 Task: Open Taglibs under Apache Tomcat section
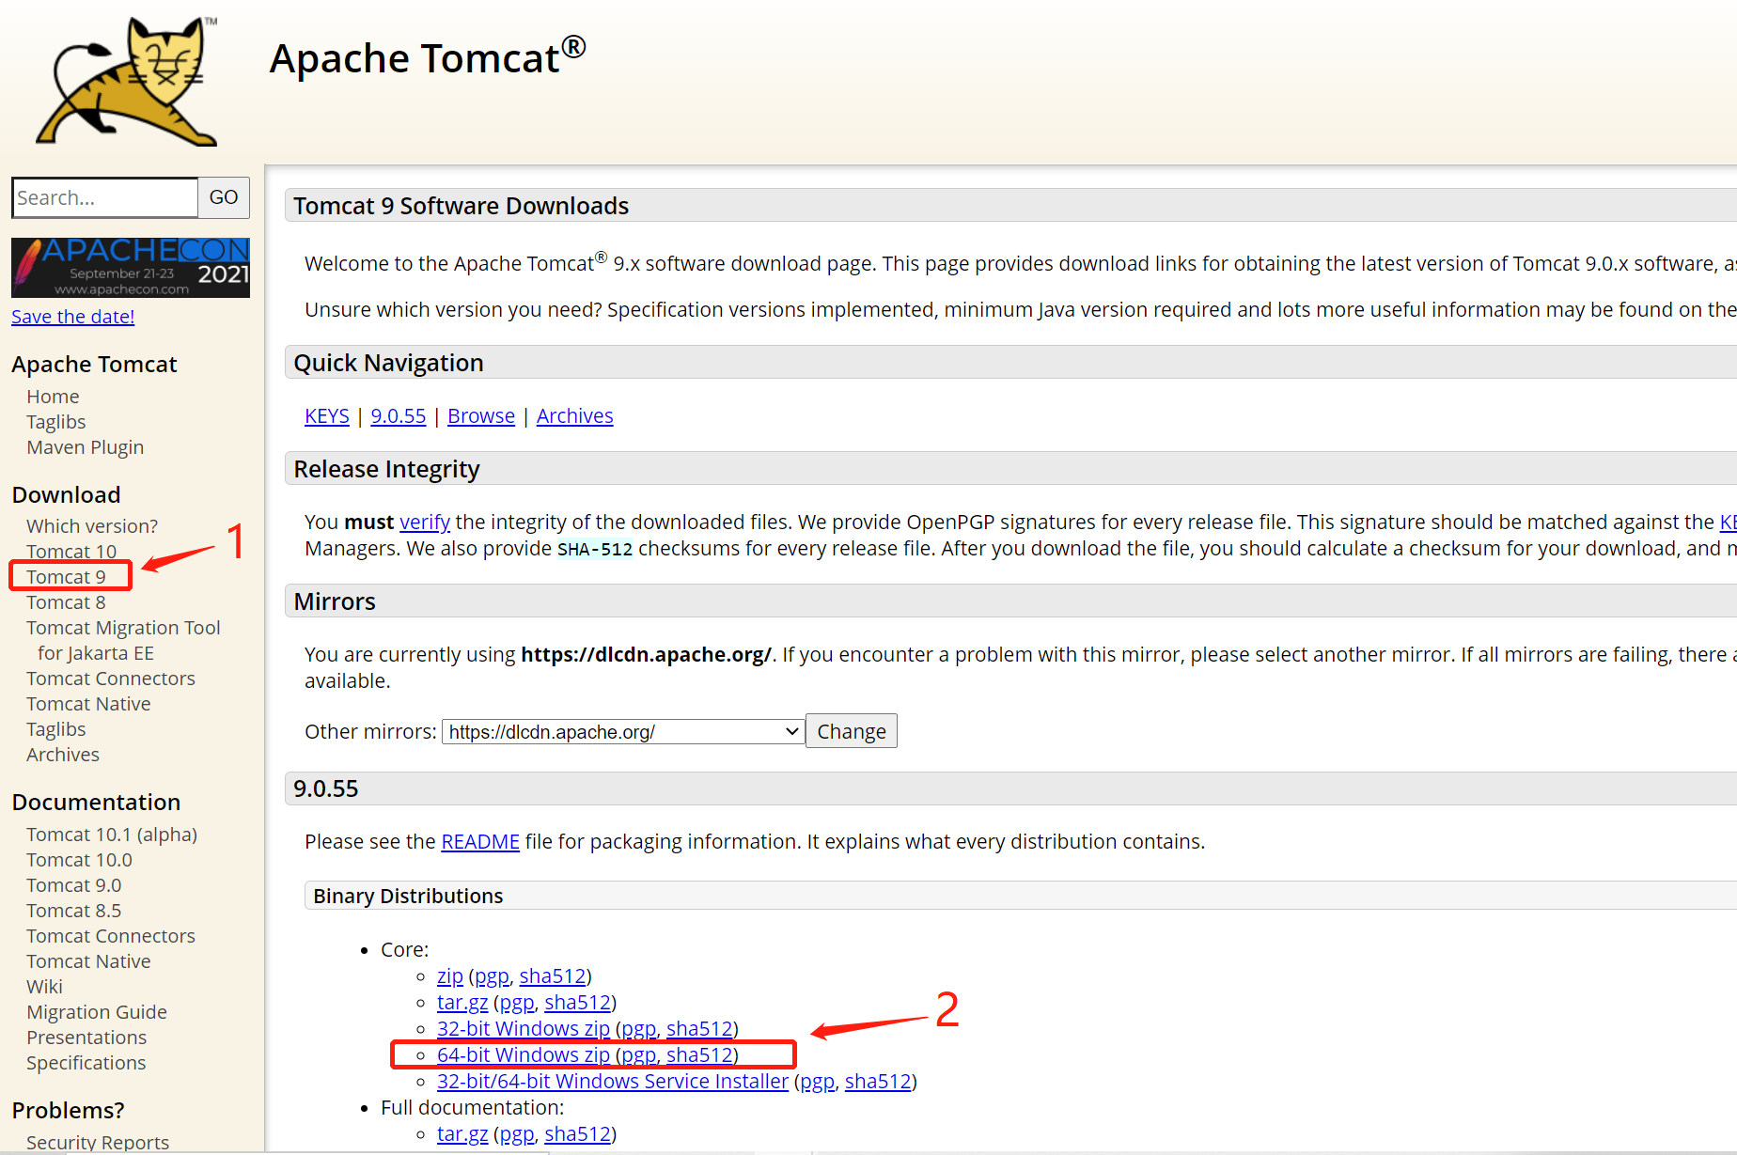[x=56, y=422]
